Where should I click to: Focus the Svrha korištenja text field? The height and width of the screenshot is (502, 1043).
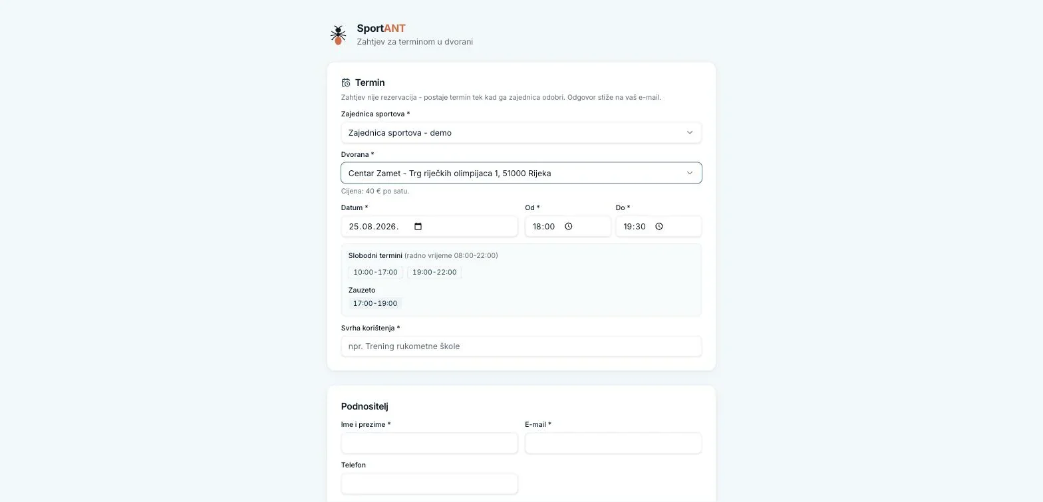pos(521,346)
